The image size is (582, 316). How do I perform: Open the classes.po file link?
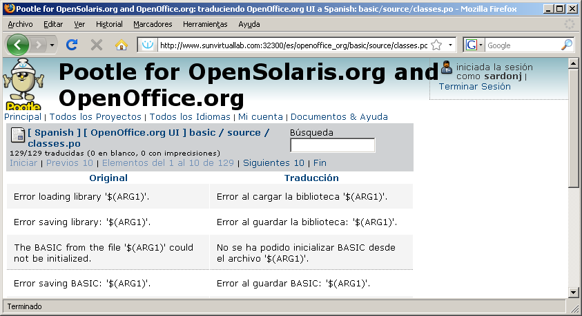pos(54,144)
